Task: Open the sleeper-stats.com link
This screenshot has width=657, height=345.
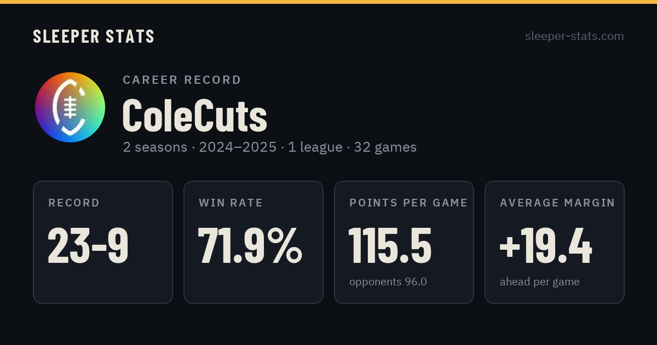Action: coord(574,36)
